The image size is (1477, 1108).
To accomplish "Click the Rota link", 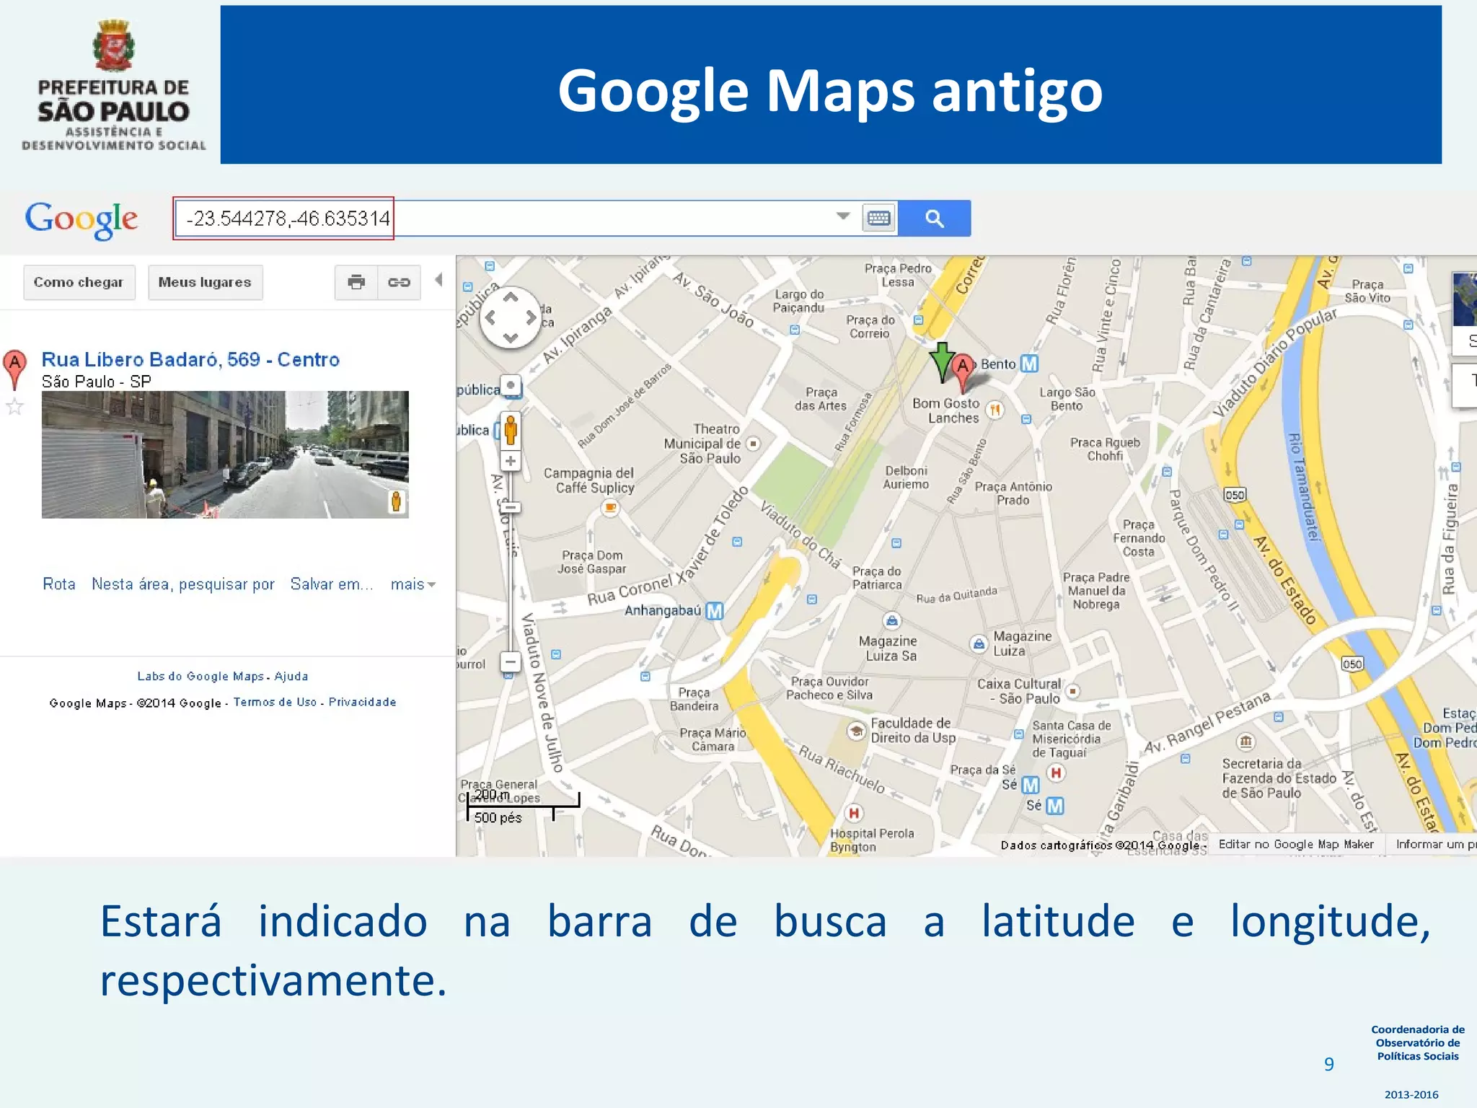I will click(x=58, y=584).
